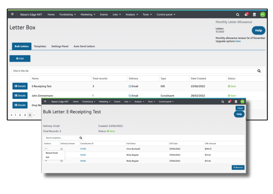Switch to the Templates tab
273x194 pixels.
coord(40,46)
